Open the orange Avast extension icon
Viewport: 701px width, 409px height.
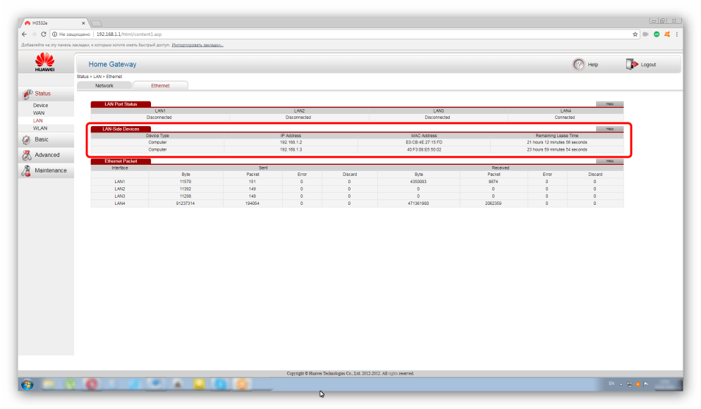pyautogui.click(x=667, y=34)
